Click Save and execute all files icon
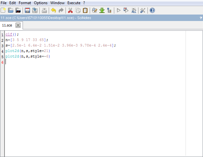 (134, 10)
